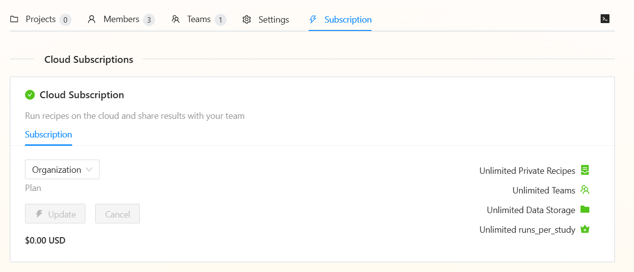The image size is (634, 272).
Task: Click the person icon in the Members tab
Action: (92, 20)
